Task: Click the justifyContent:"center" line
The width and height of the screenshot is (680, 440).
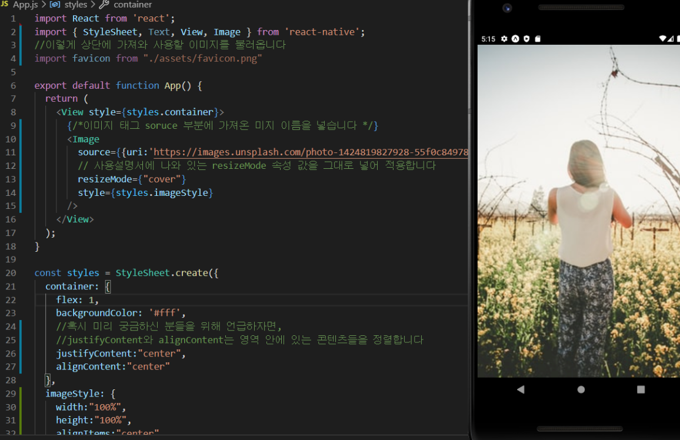Action: 121,354
